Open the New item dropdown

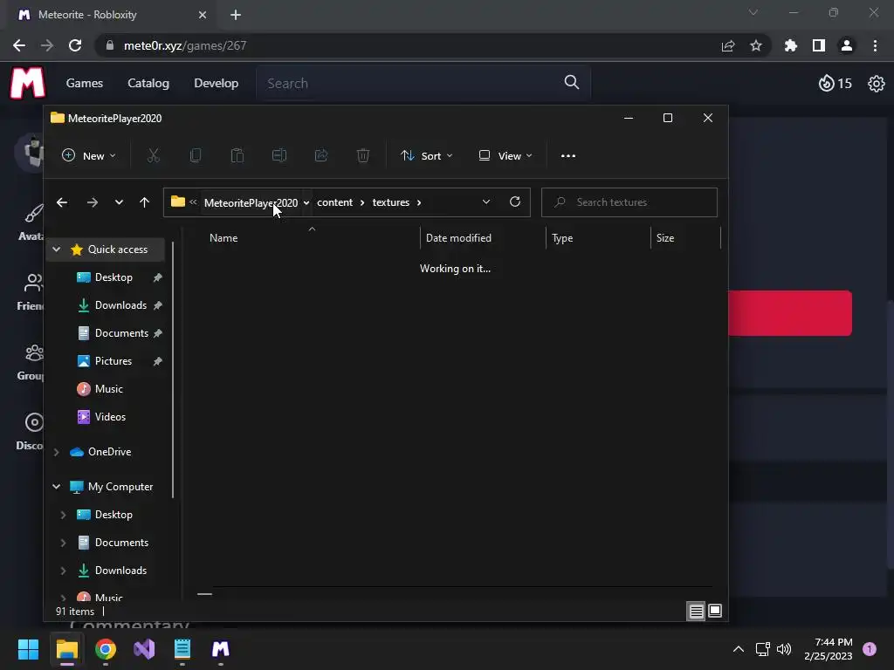[x=89, y=155]
